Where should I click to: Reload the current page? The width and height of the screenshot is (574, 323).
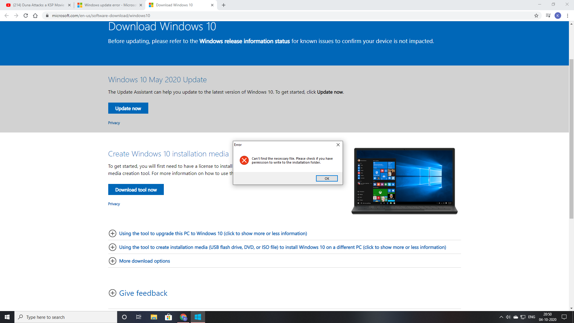[x=26, y=16]
